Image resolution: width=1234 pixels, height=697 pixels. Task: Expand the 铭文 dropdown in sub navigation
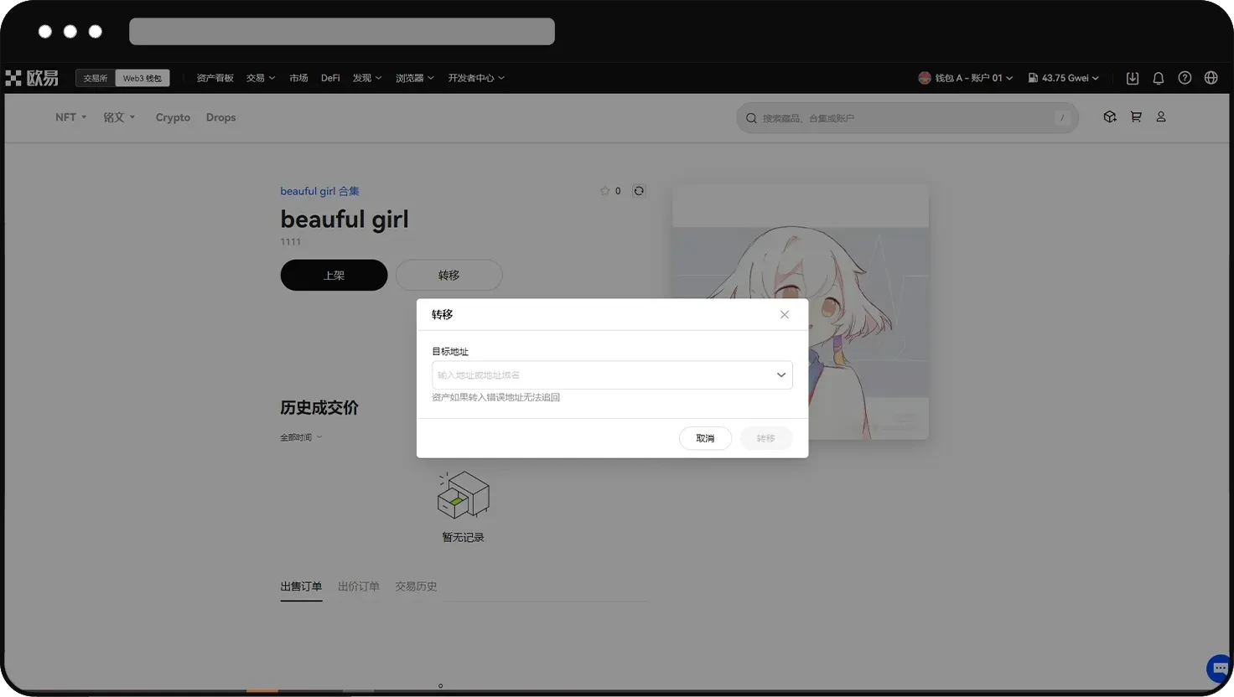pyautogui.click(x=119, y=117)
